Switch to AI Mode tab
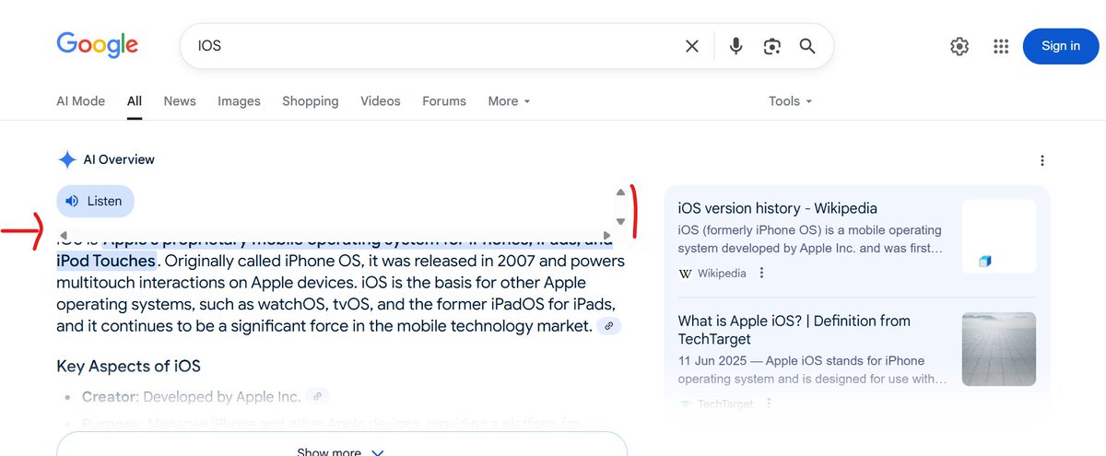The width and height of the screenshot is (1106, 456). click(81, 101)
